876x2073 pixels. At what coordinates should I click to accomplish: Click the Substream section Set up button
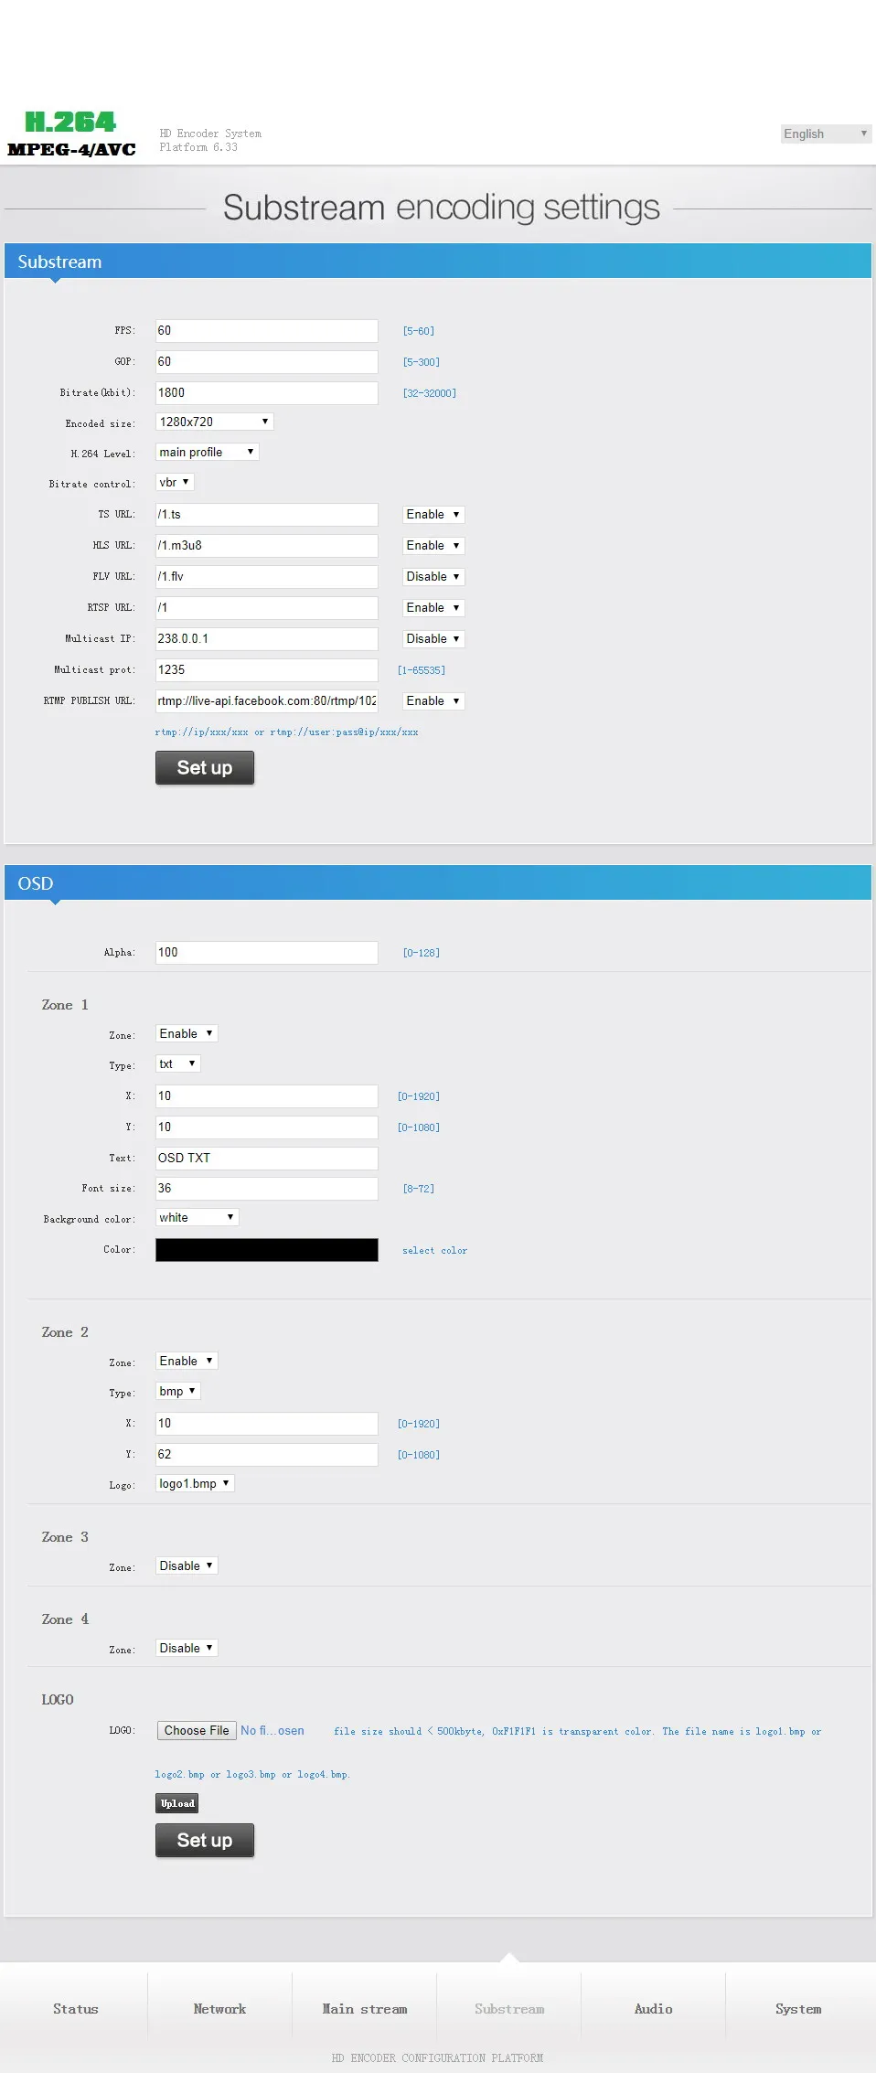[x=205, y=768]
